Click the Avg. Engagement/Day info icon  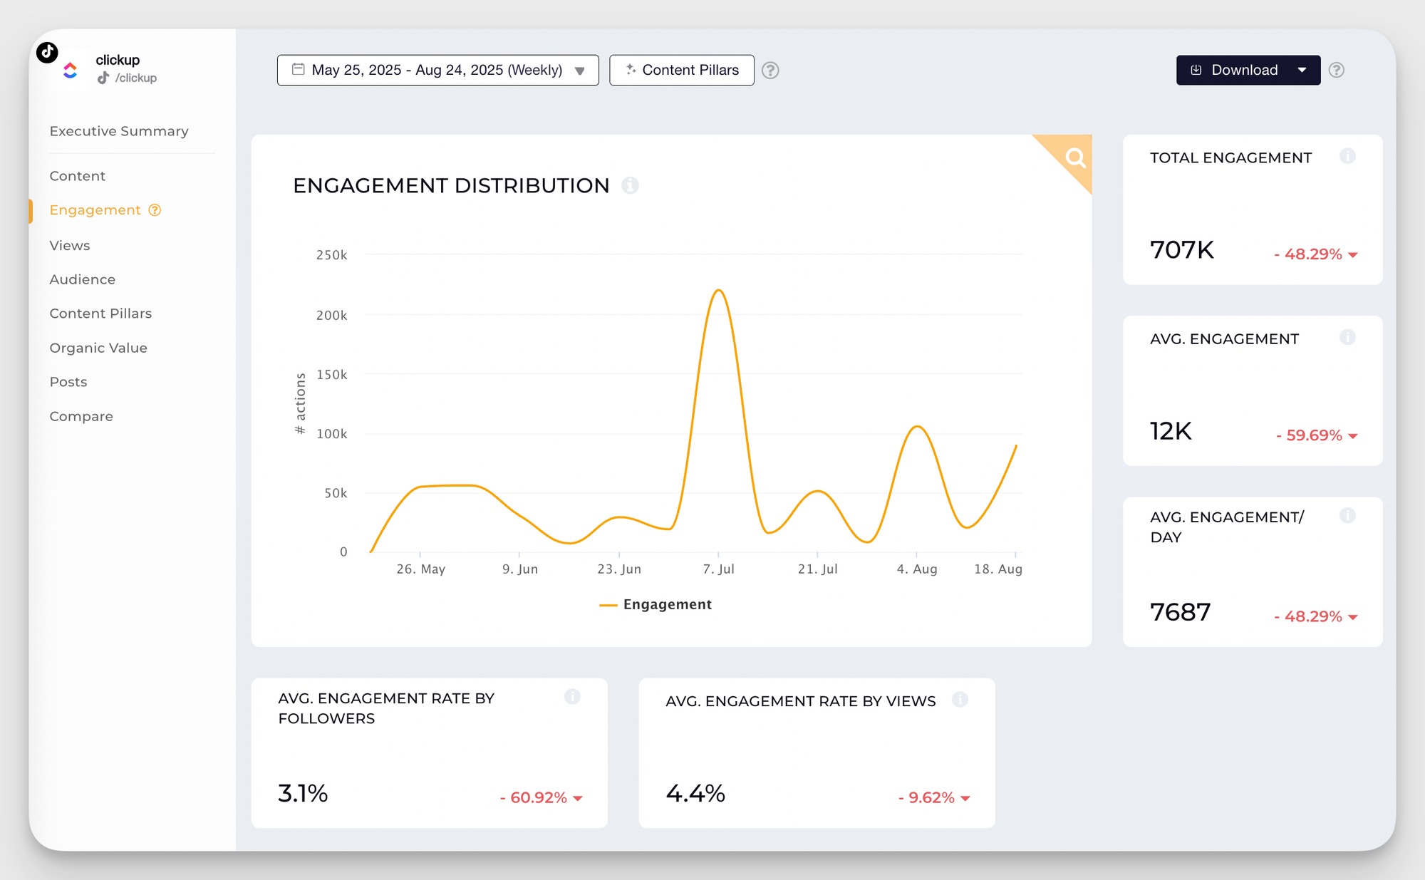pos(1347,515)
